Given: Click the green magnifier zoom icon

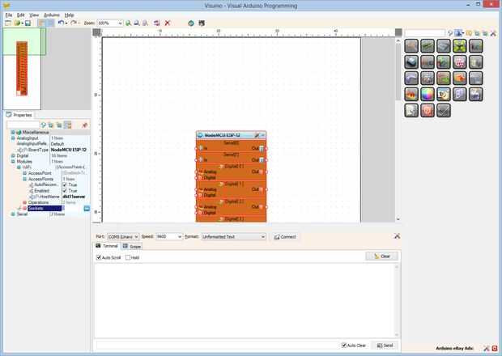Looking at the screenshot, I should pyautogui.click(x=128, y=23).
